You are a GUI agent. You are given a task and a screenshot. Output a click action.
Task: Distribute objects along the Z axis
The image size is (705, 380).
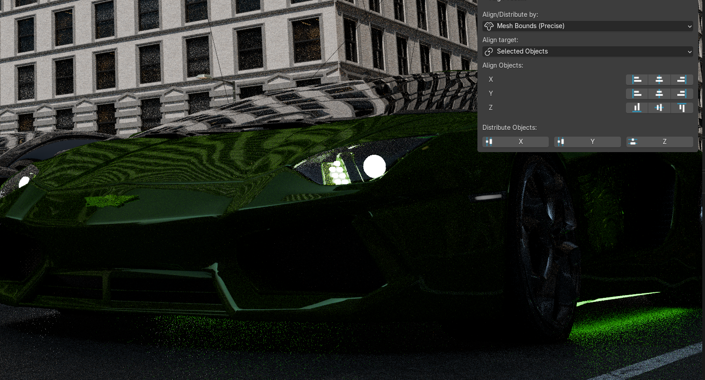pyautogui.click(x=659, y=142)
